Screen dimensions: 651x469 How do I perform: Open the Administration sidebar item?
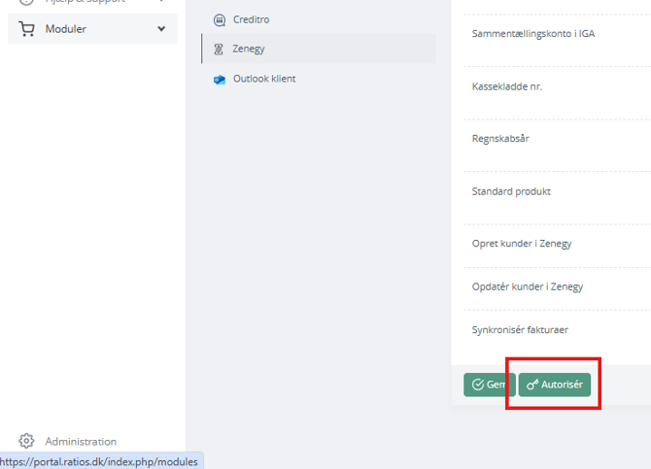tap(81, 441)
